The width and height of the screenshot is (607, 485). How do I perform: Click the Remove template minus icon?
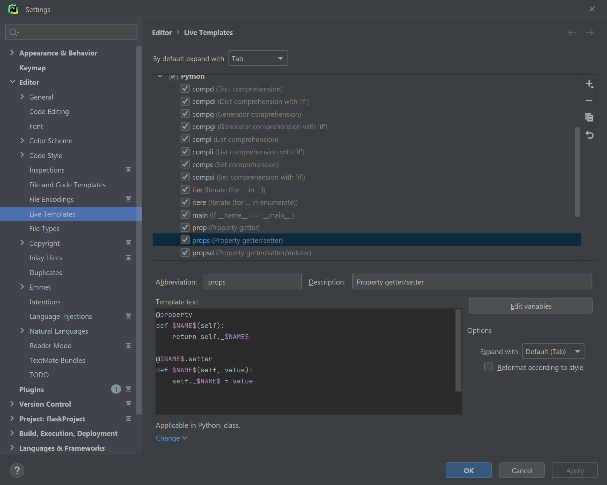589,101
